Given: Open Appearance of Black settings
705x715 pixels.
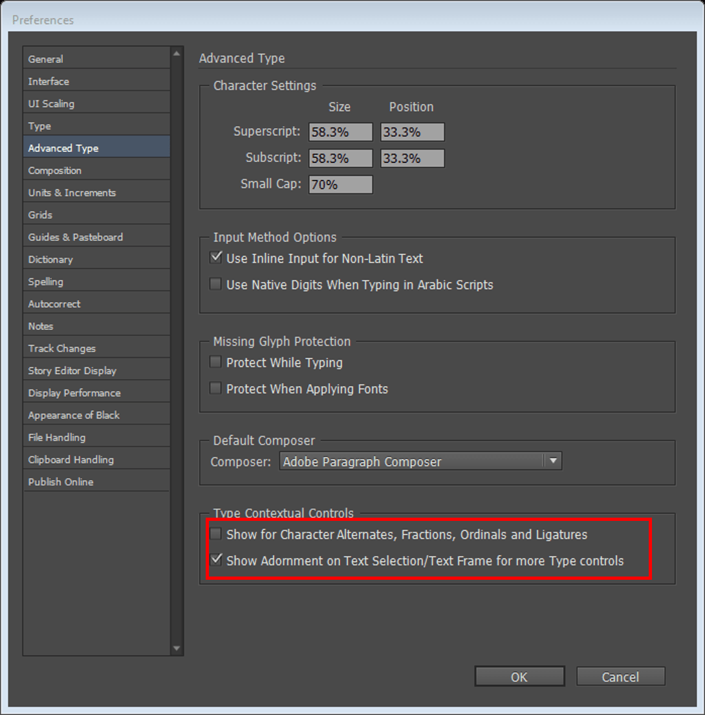Looking at the screenshot, I should tap(96, 415).
